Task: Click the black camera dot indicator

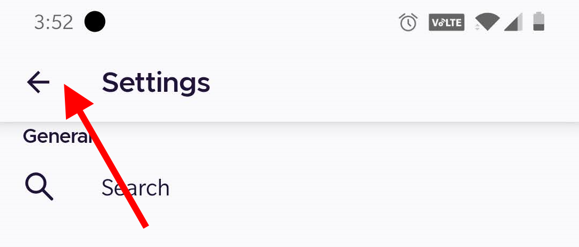Action: pyautogui.click(x=95, y=22)
